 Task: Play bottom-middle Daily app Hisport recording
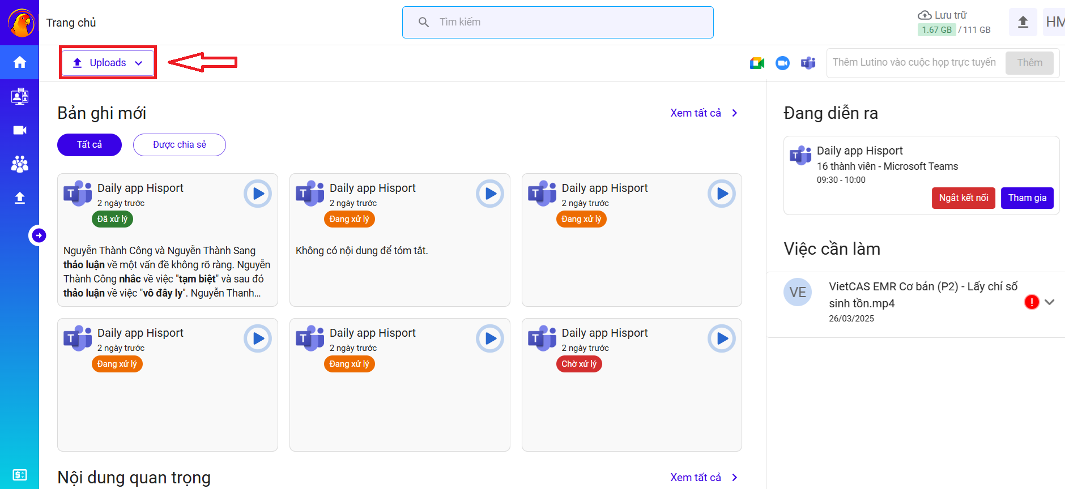[490, 338]
